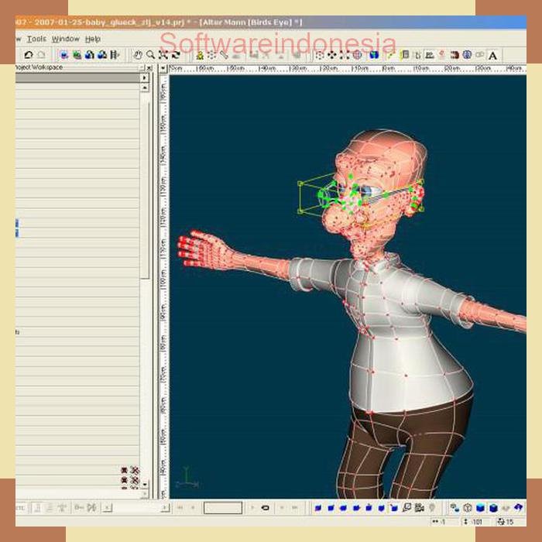Toggle the top dark-red skull icon in workspace
Screen dimensions: 542x542
pyautogui.click(x=124, y=470)
